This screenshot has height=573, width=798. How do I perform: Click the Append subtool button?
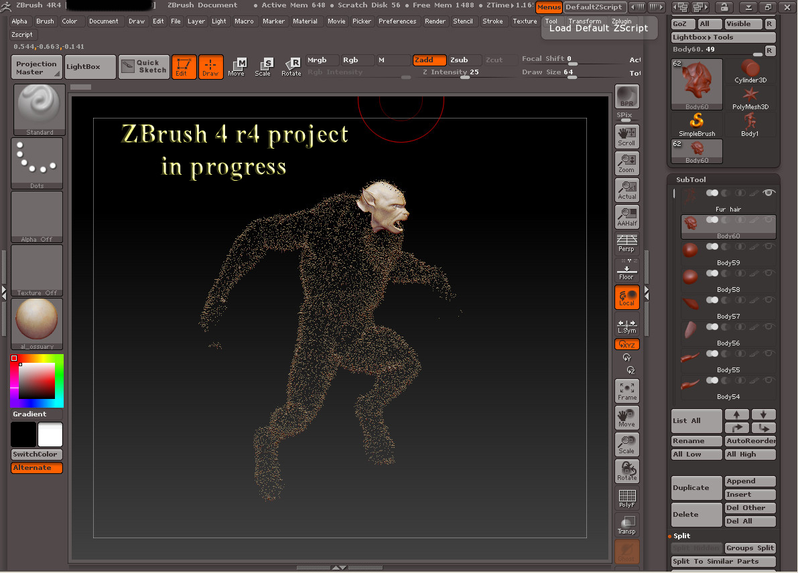tap(750, 481)
